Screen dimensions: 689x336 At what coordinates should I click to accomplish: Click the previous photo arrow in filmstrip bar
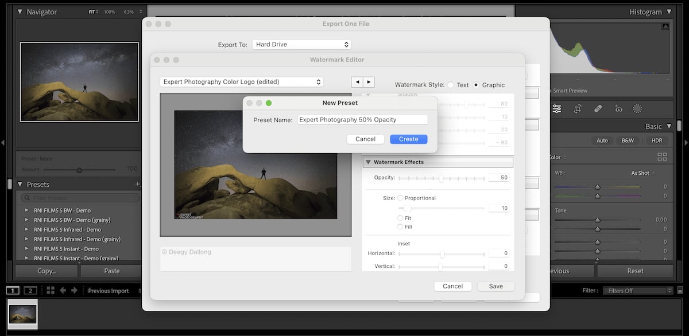[x=63, y=291]
